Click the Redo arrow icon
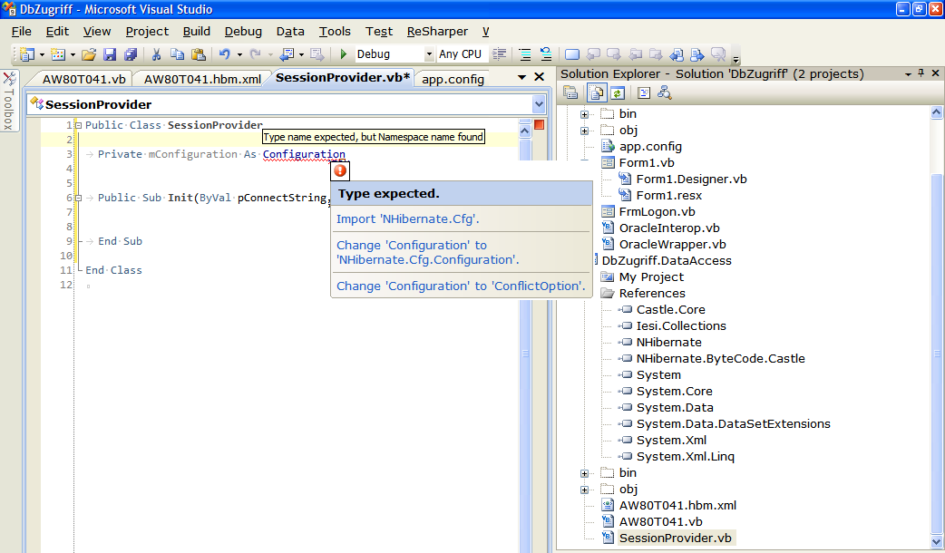 pos(256,54)
